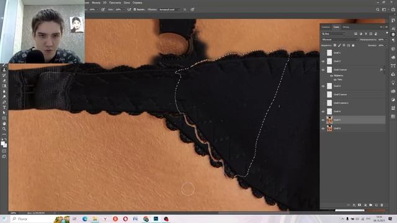
Task: Hide the highlighted selected layer's eye
Action: pos(323,120)
